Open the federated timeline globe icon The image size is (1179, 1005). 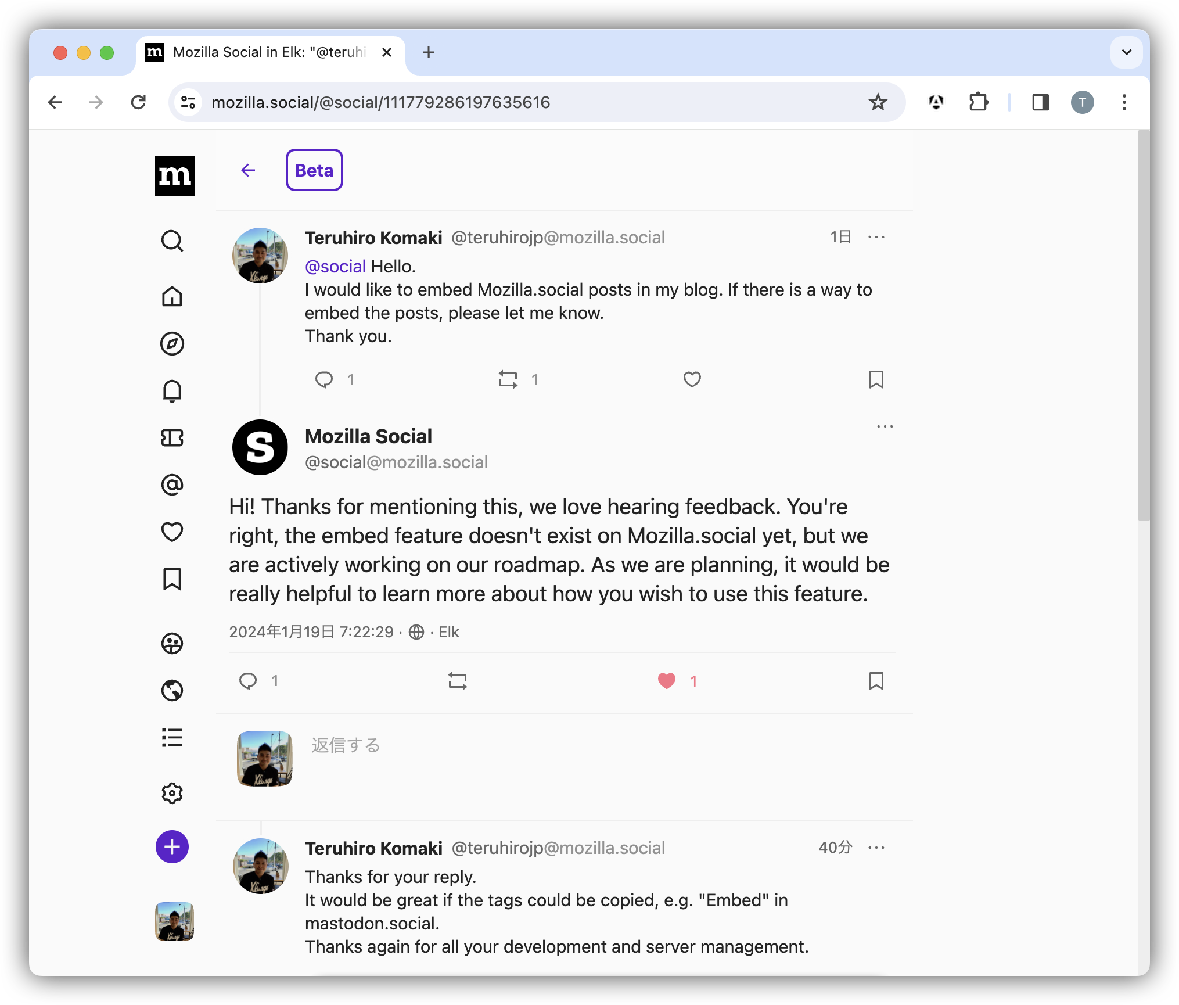(172, 691)
